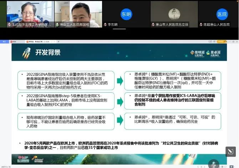Switch to the 稻壳 tab
This screenshot has width=239, height=168.
coord(14,42)
